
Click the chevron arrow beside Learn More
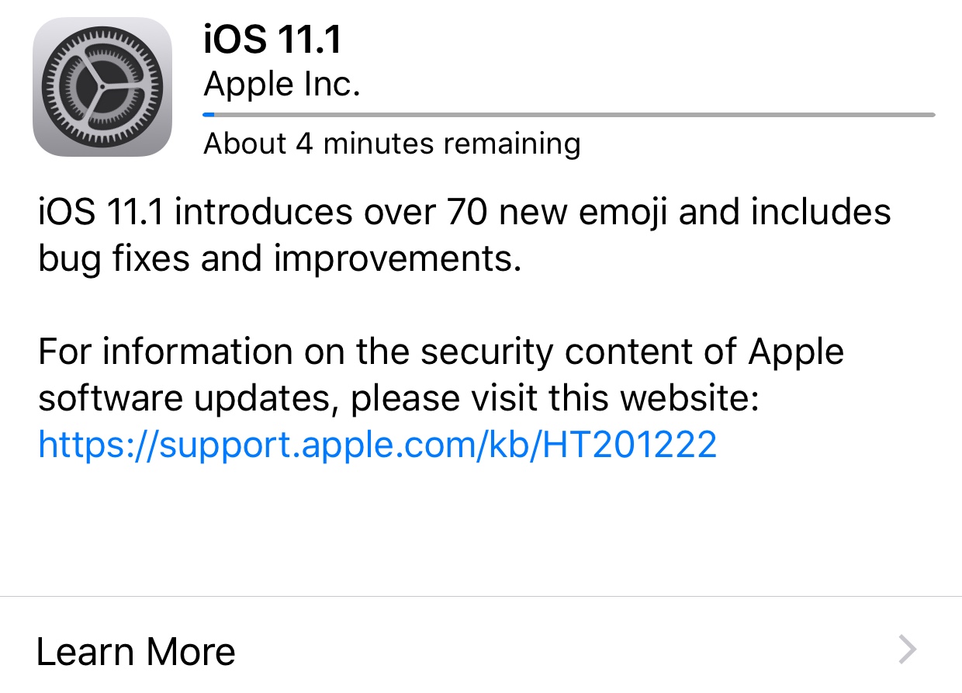coord(908,650)
